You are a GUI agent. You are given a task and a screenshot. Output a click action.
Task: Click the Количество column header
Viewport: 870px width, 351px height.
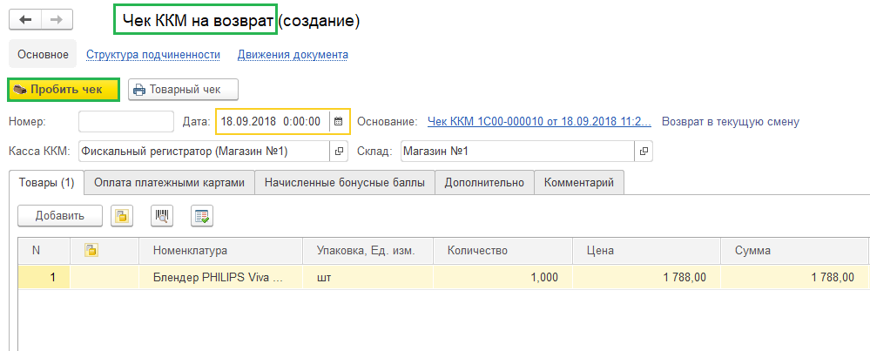pyautogui.click(x=502, y=251)
